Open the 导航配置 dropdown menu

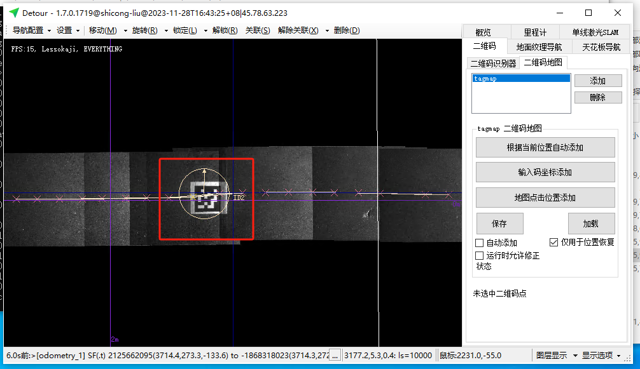(x=32, y=30)
